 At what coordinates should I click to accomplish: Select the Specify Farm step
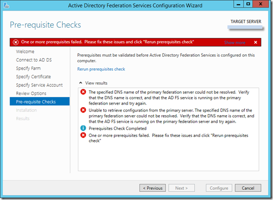coord(28,68)
